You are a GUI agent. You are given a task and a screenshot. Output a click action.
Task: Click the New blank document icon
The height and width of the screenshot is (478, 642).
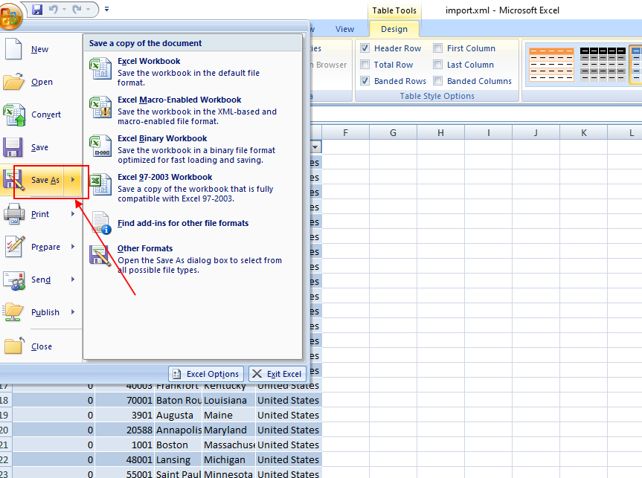pyautogui.click(x=13, y=49)
